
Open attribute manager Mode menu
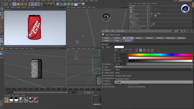(107, 31)
